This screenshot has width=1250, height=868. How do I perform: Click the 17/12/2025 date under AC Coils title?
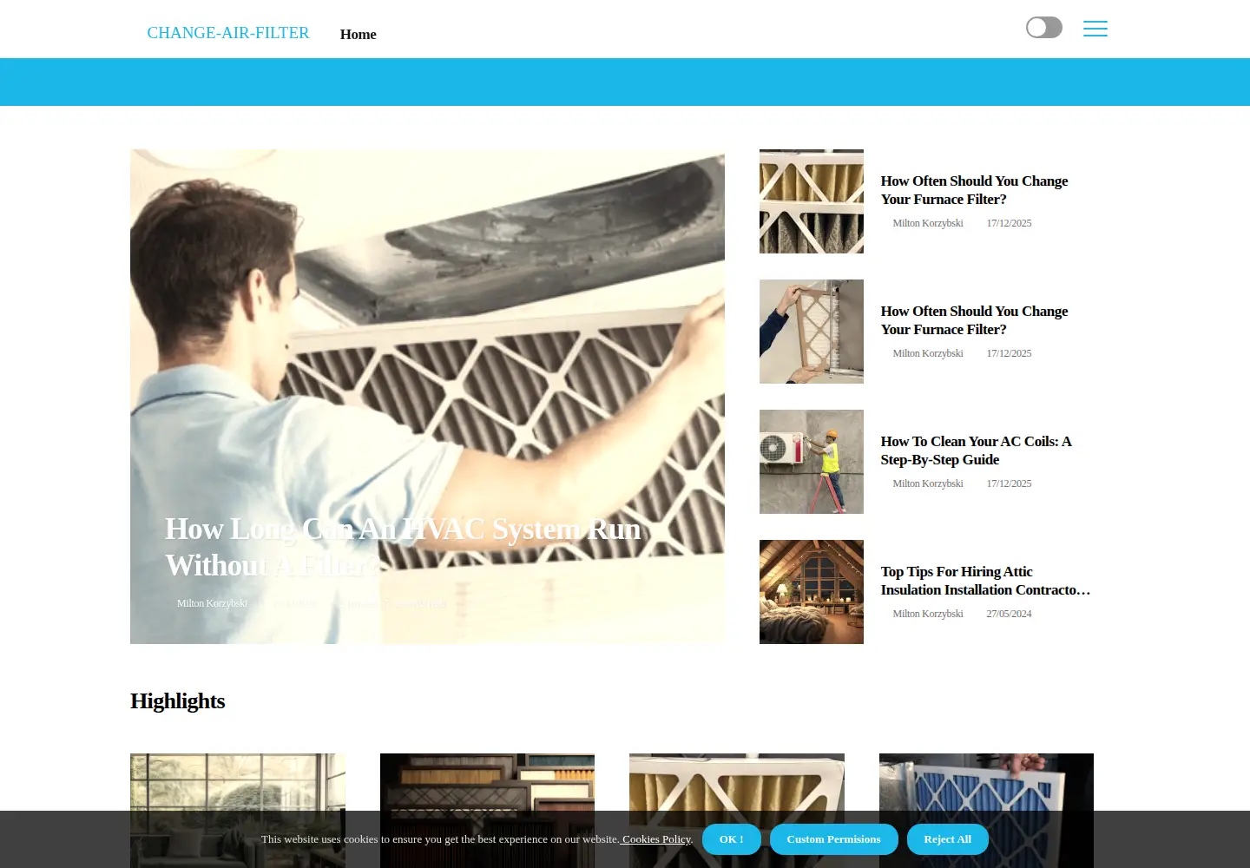click(1009, 483)
